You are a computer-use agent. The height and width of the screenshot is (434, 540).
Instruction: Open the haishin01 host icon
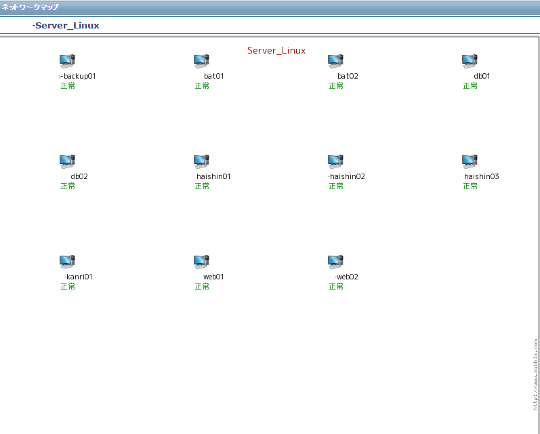pos(201,161)
